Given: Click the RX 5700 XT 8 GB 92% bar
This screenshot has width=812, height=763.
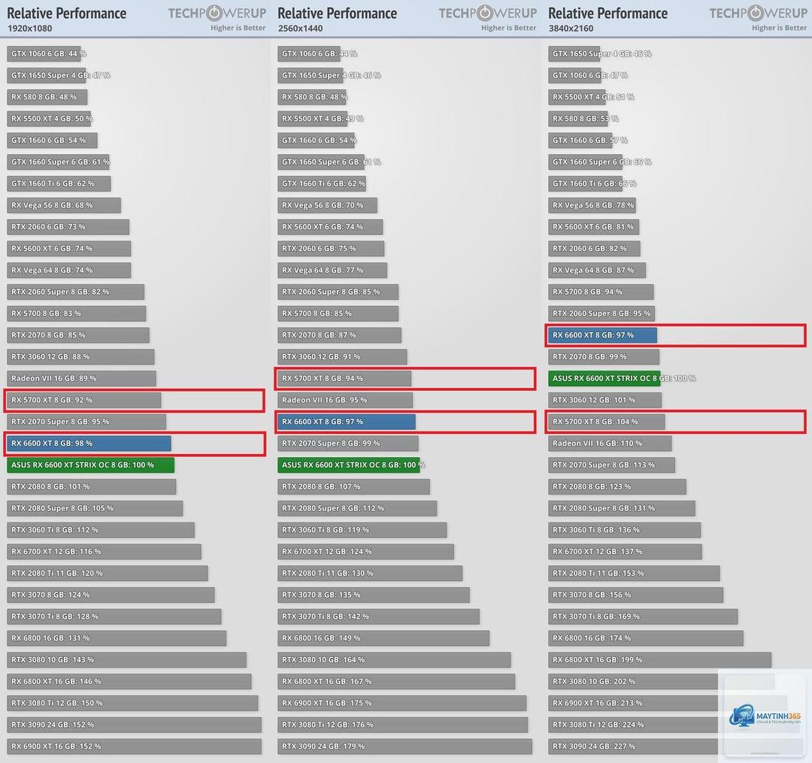Looking at the screenshot, I should click(x=84, y=400).
